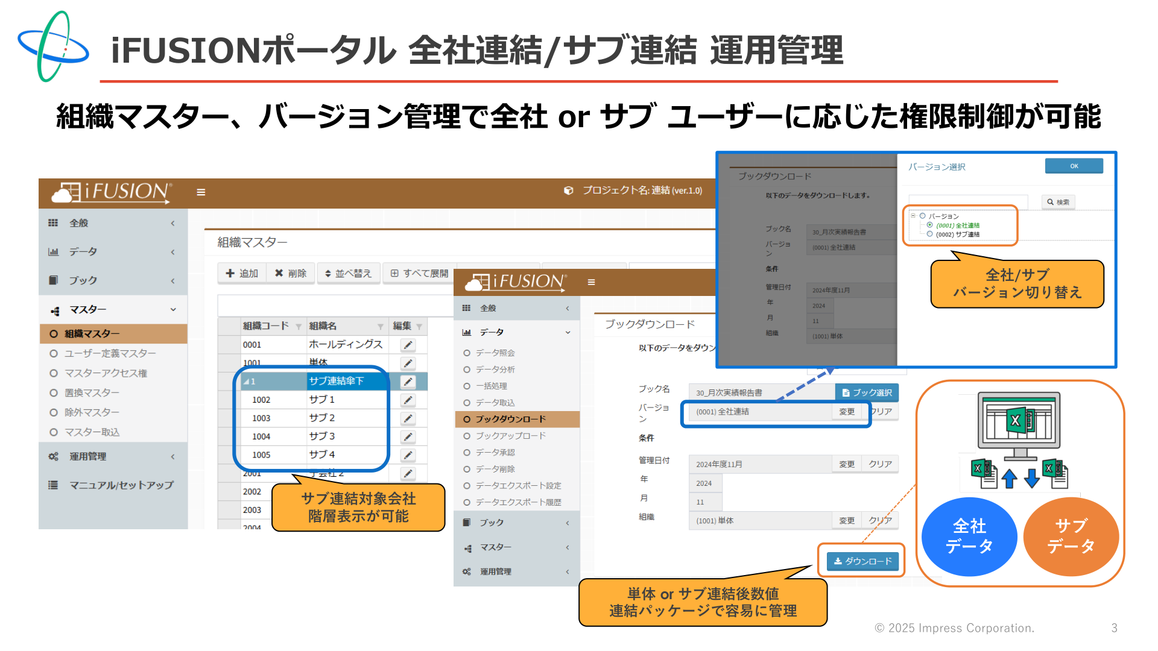Click the filter icon in the 組織名 column header
The image size is (1158, 651).
(x=381, y=327)
